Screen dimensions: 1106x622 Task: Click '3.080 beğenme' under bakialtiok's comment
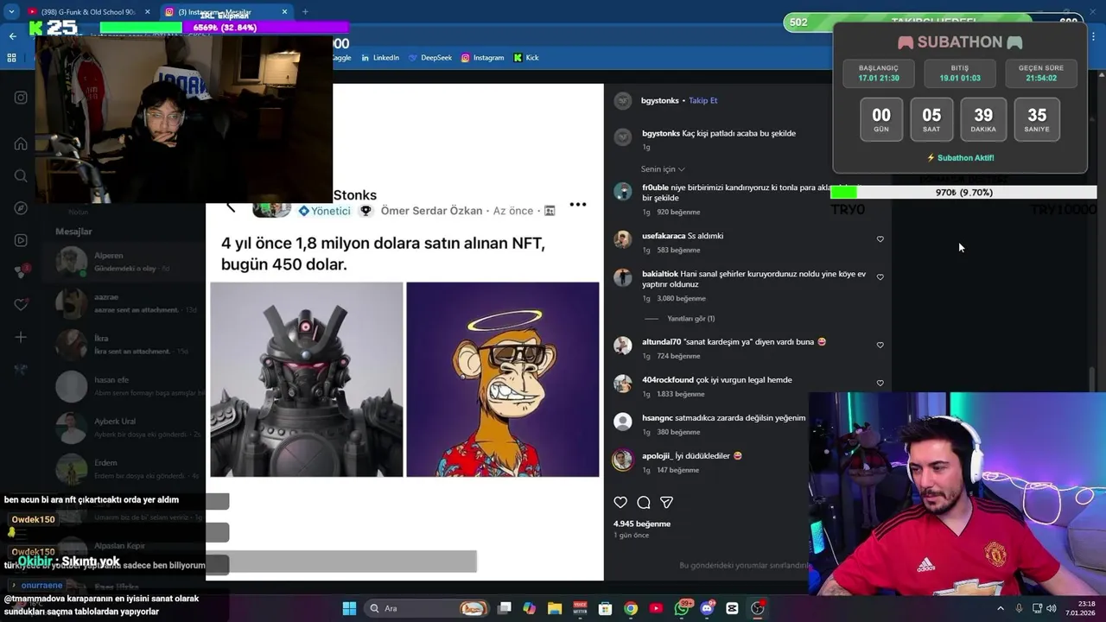[681, 299]
